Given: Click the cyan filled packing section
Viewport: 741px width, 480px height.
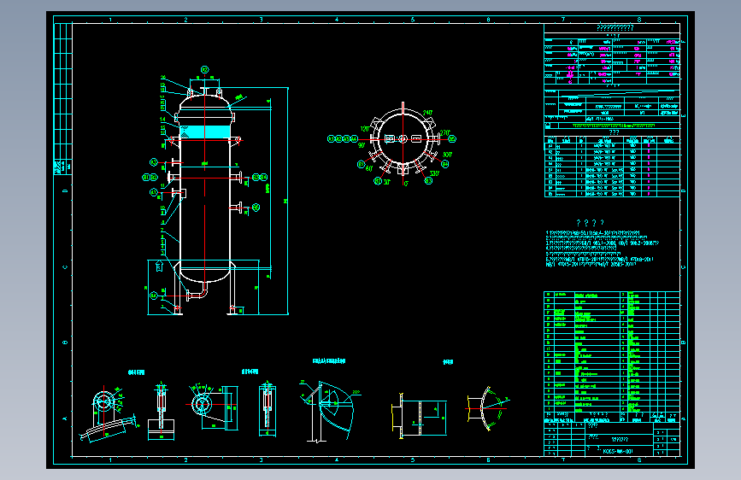Looking at the screenshot, I should pos(204,132).
